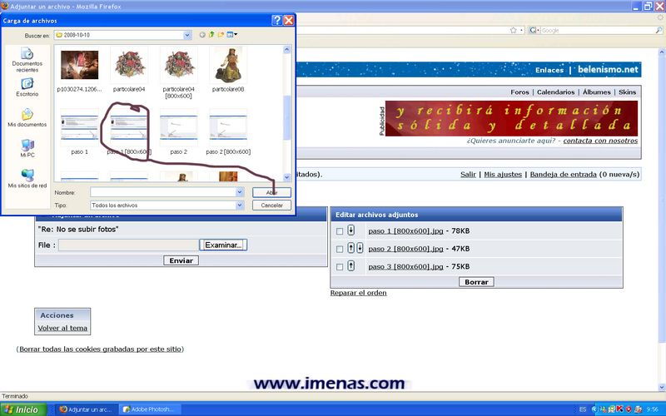The height and width of the screenshot is (416, 666).
Task: Click Volver al tema link
Action: coord(62,328)
